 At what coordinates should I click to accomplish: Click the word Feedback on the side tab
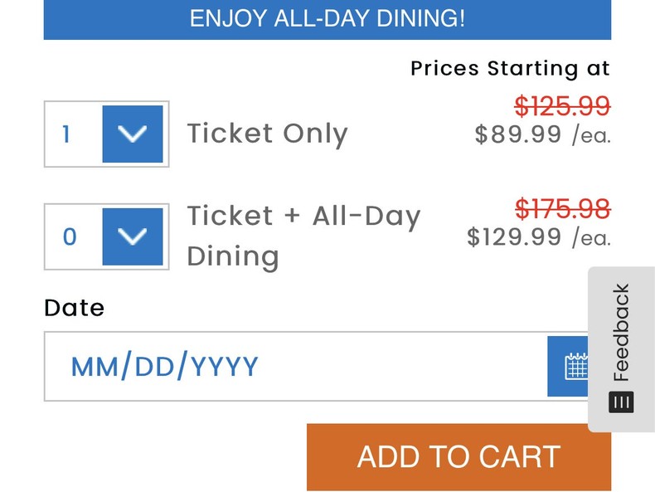pyautogui.click(x=622, y=332)
